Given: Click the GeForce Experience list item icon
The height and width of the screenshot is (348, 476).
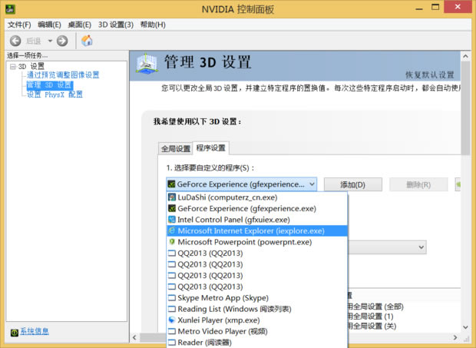Looking at the screenshot, I should (x=172, y=209).
